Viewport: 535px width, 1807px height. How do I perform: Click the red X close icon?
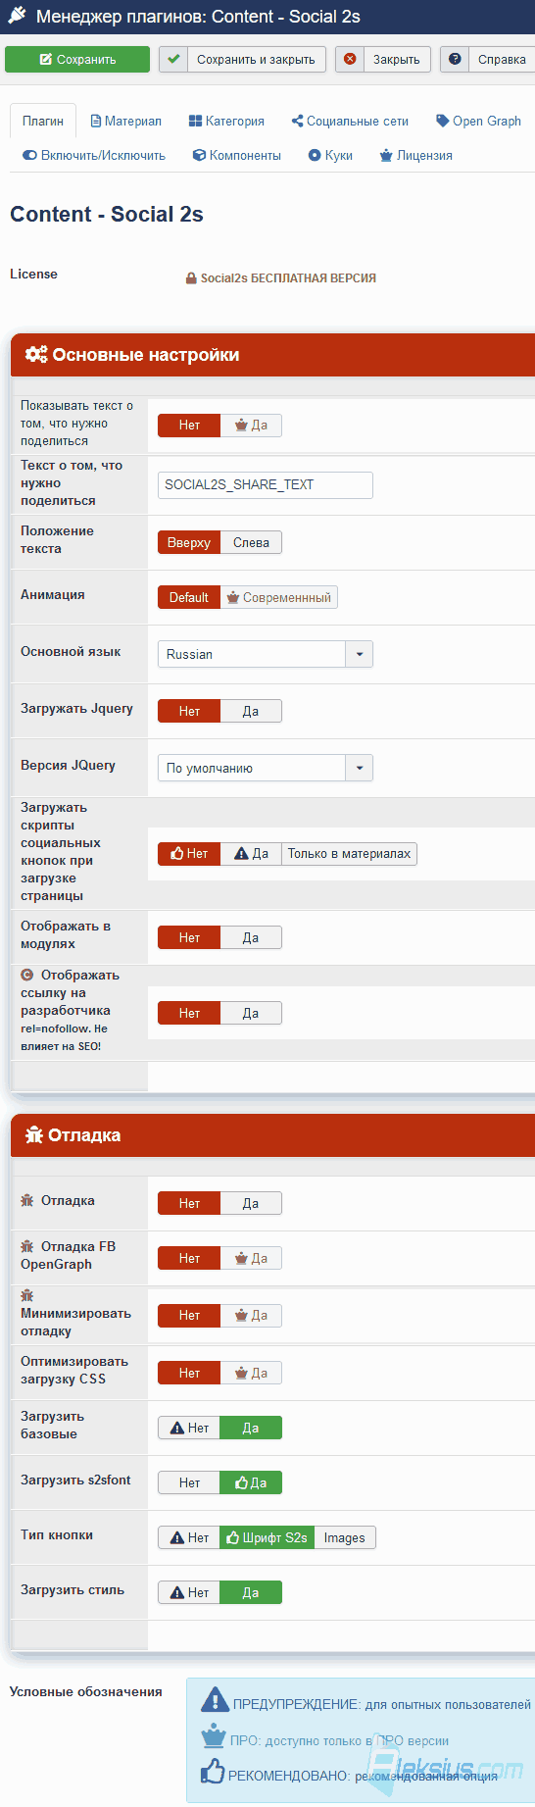350,59
